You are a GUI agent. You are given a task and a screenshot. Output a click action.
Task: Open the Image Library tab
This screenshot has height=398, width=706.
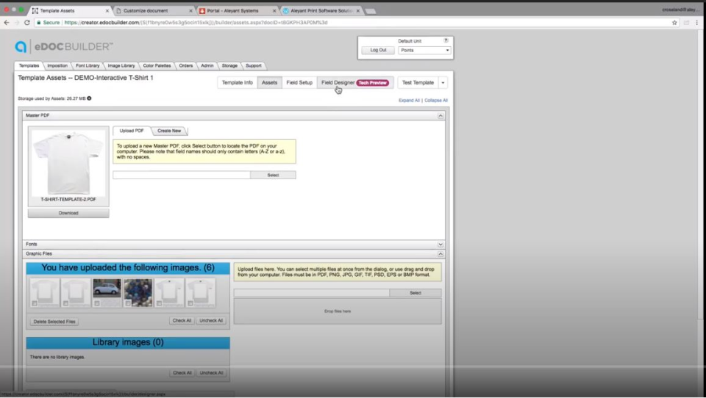pyautogui.click(x=121, y=65)
